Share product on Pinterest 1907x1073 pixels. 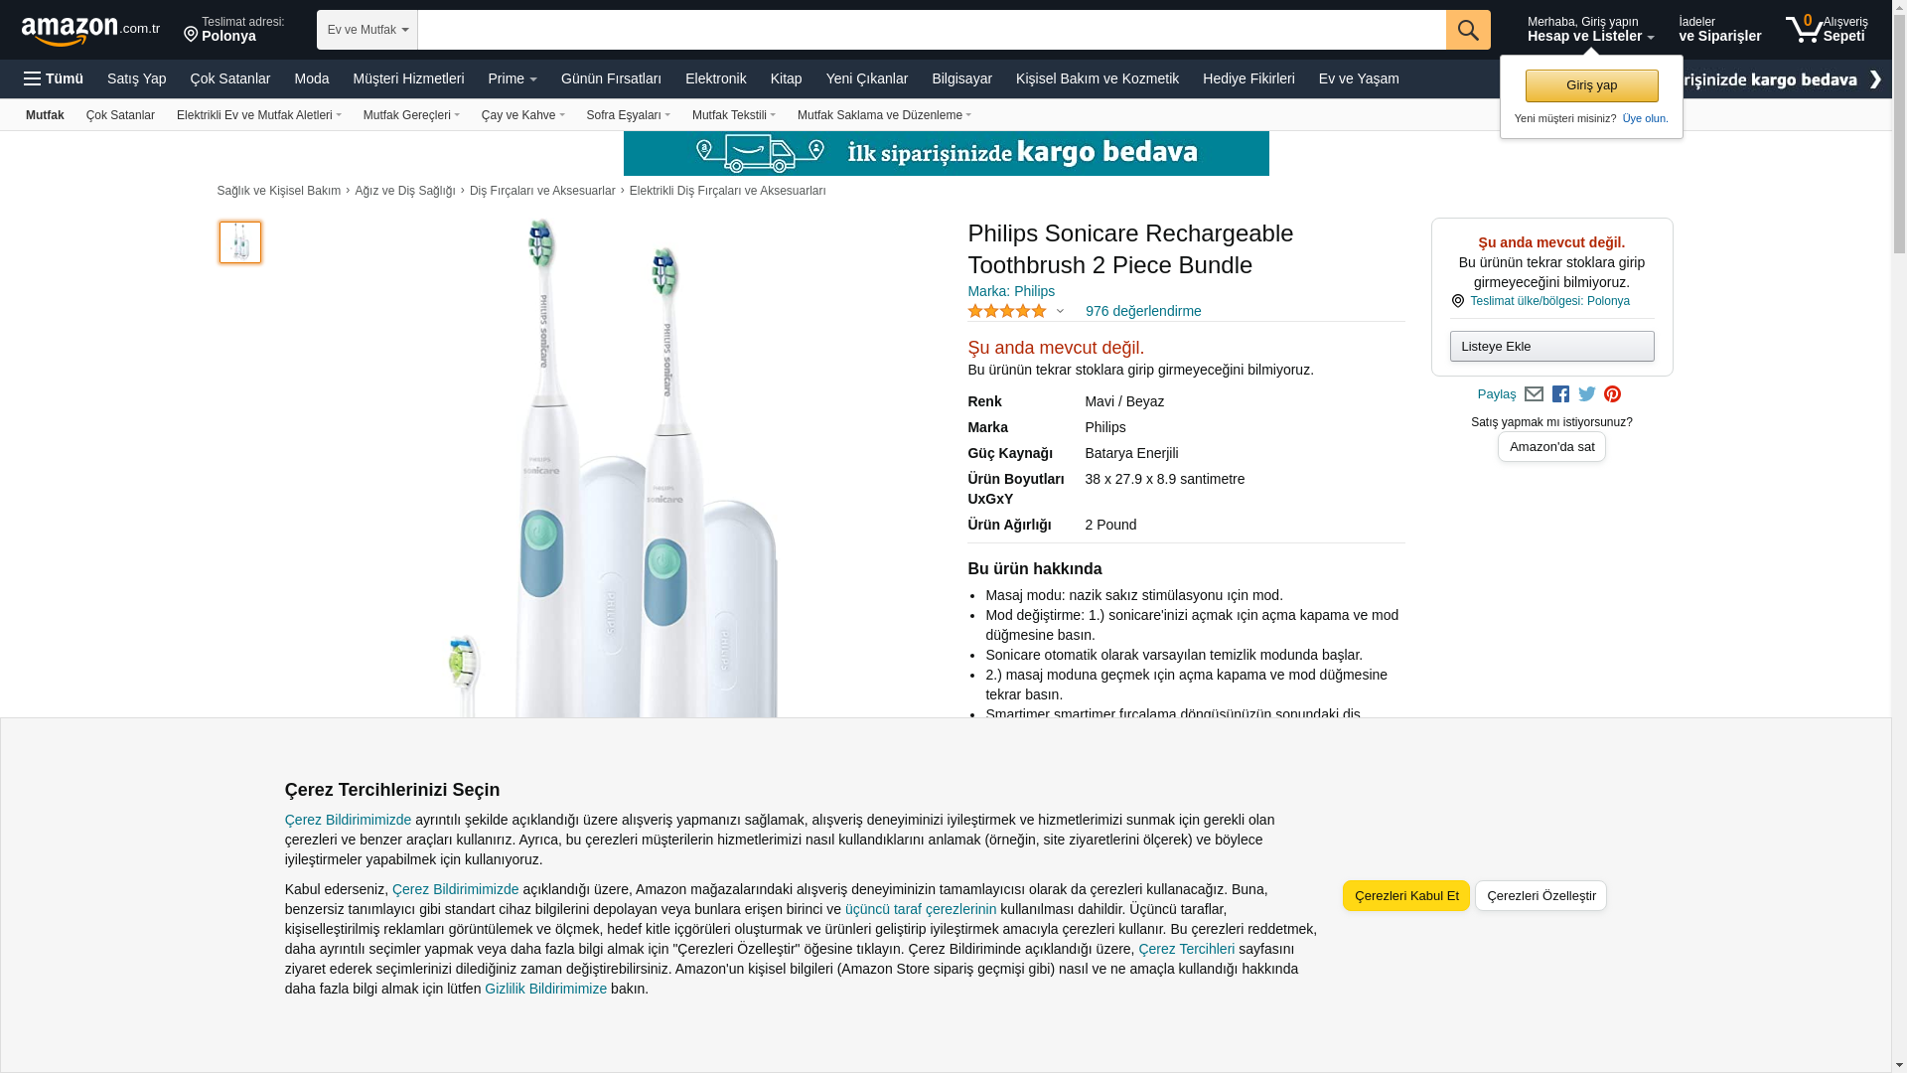[x=1612, y=394]
